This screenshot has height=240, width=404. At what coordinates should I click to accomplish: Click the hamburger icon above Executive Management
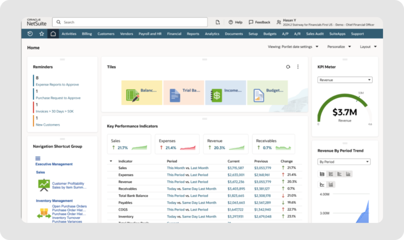click(x=38, y=158)
